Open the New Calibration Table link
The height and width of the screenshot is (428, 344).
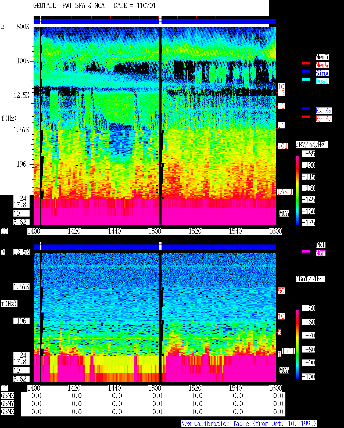coord(249,423)
